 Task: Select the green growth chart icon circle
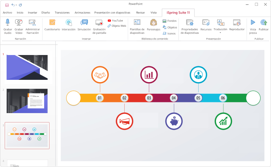pos(223,121)
